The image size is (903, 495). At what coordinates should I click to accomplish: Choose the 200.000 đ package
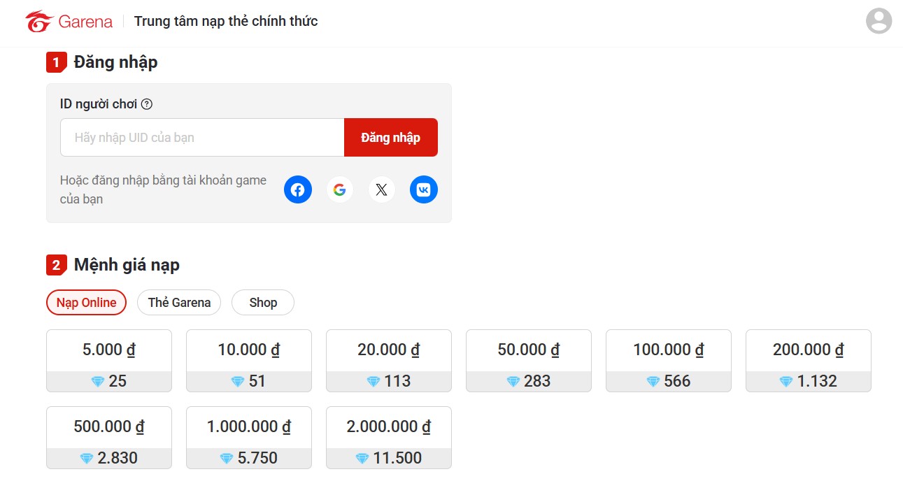point(809,361)
